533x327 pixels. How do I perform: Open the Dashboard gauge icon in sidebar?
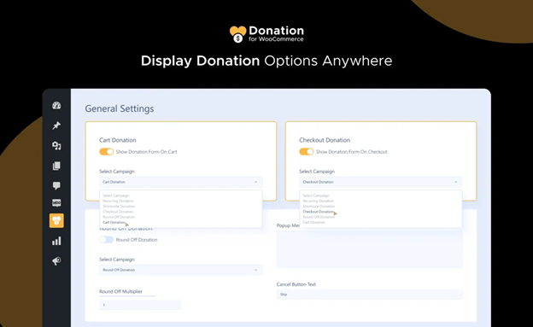[56, 105]
